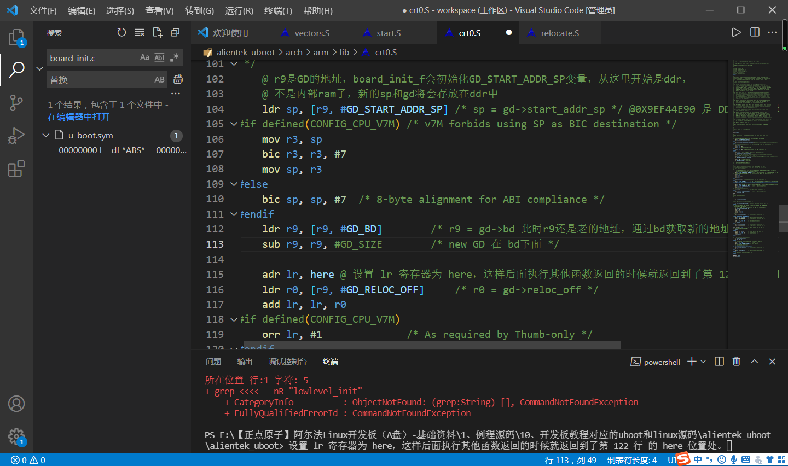
Task: Toggle search details with the ellipsis
Action: coord(176,94)
